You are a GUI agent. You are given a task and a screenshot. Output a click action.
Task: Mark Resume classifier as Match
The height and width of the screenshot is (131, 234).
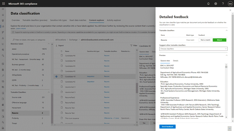pos(219,40)
